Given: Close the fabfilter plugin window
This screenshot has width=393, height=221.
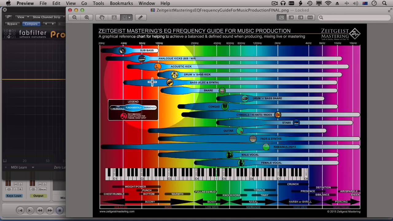Looking at the screenshot, I should click(5, 10).
